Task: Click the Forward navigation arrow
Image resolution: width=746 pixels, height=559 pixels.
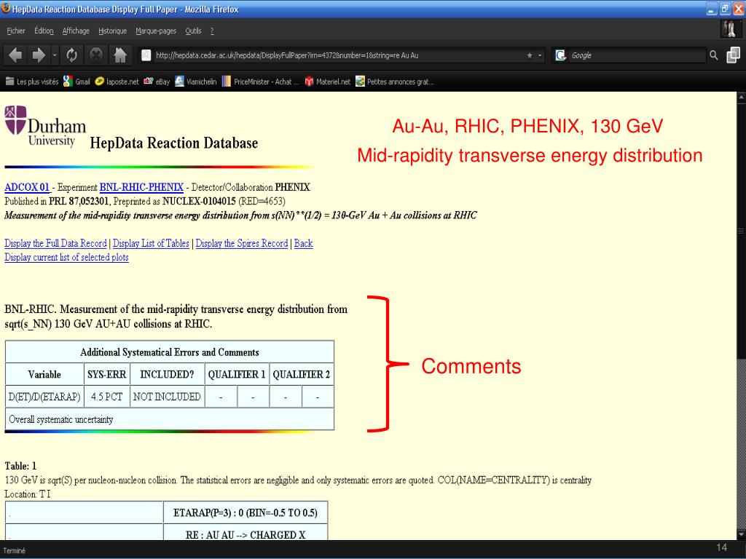Action: 39,55
